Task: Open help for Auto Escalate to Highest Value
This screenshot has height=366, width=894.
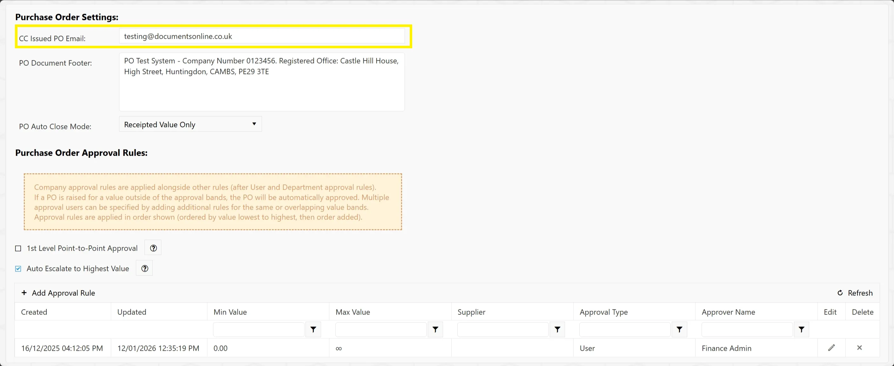Action: (x=145, y=268)
